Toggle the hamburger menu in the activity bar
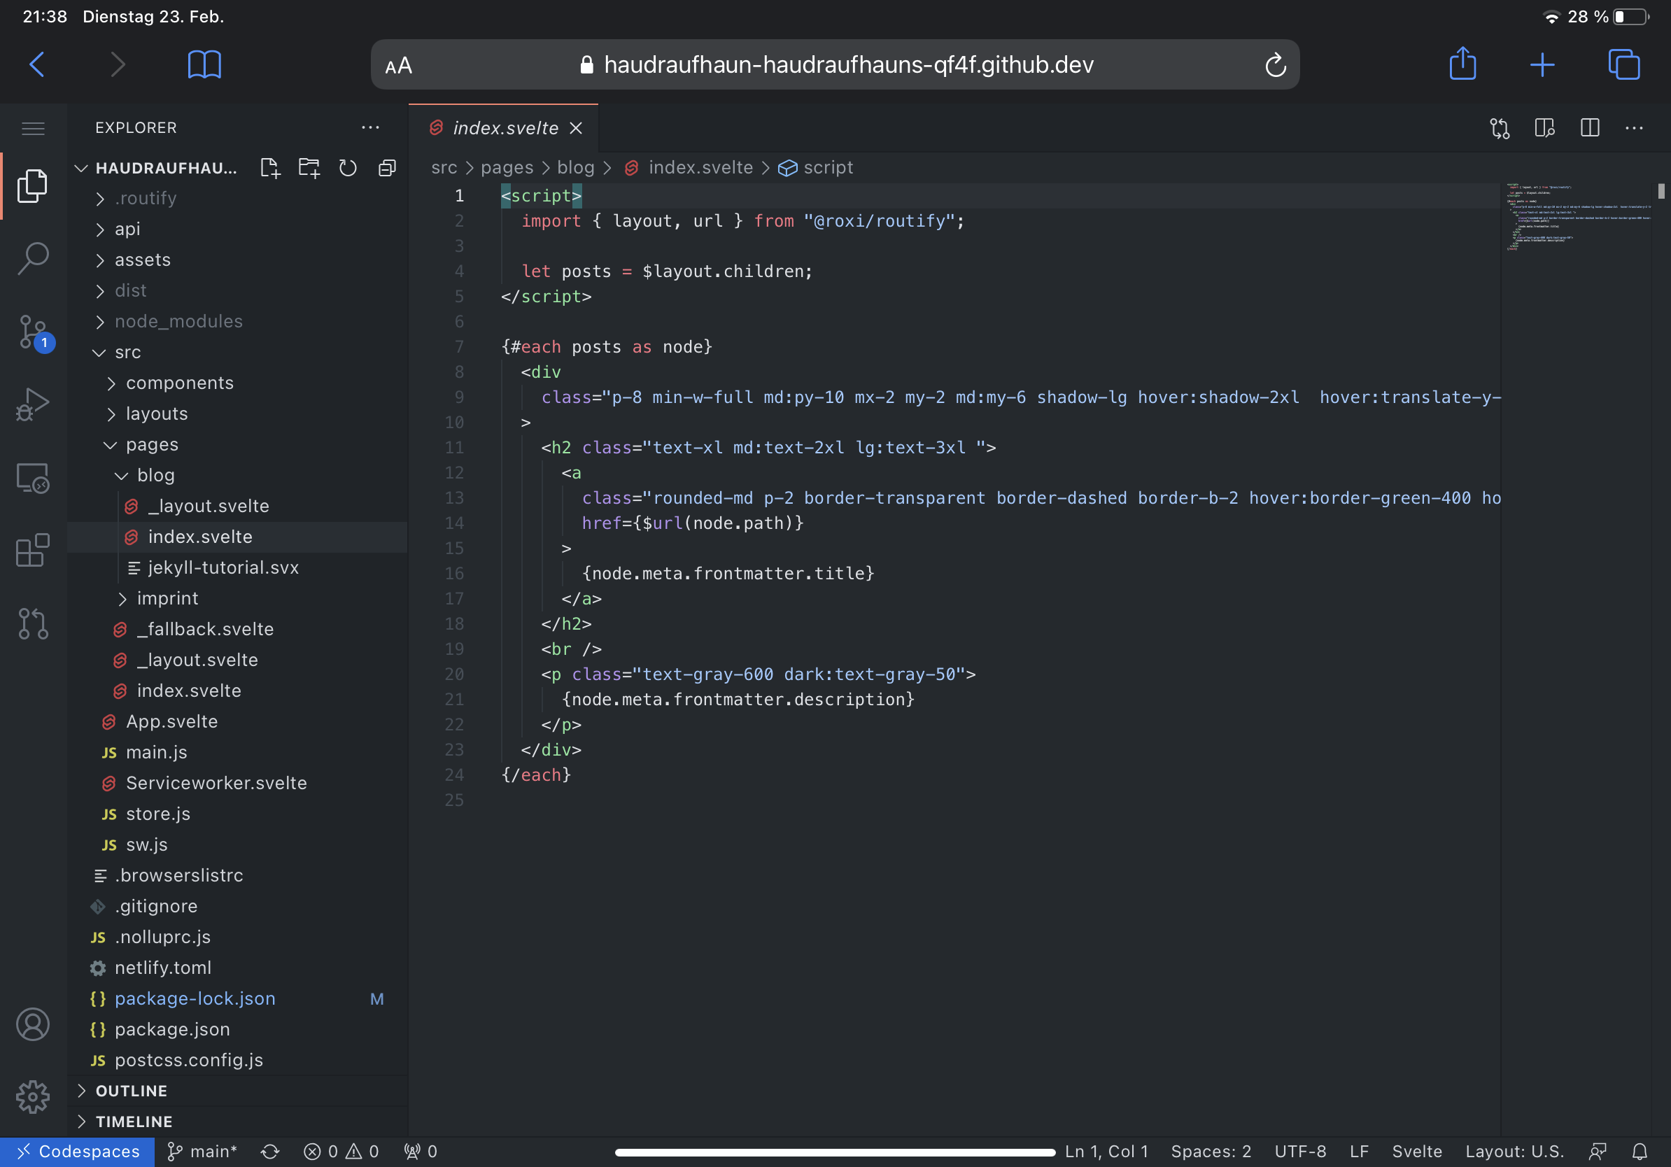The width and height of the screenshot is (1671, 1167). point(33,129)
